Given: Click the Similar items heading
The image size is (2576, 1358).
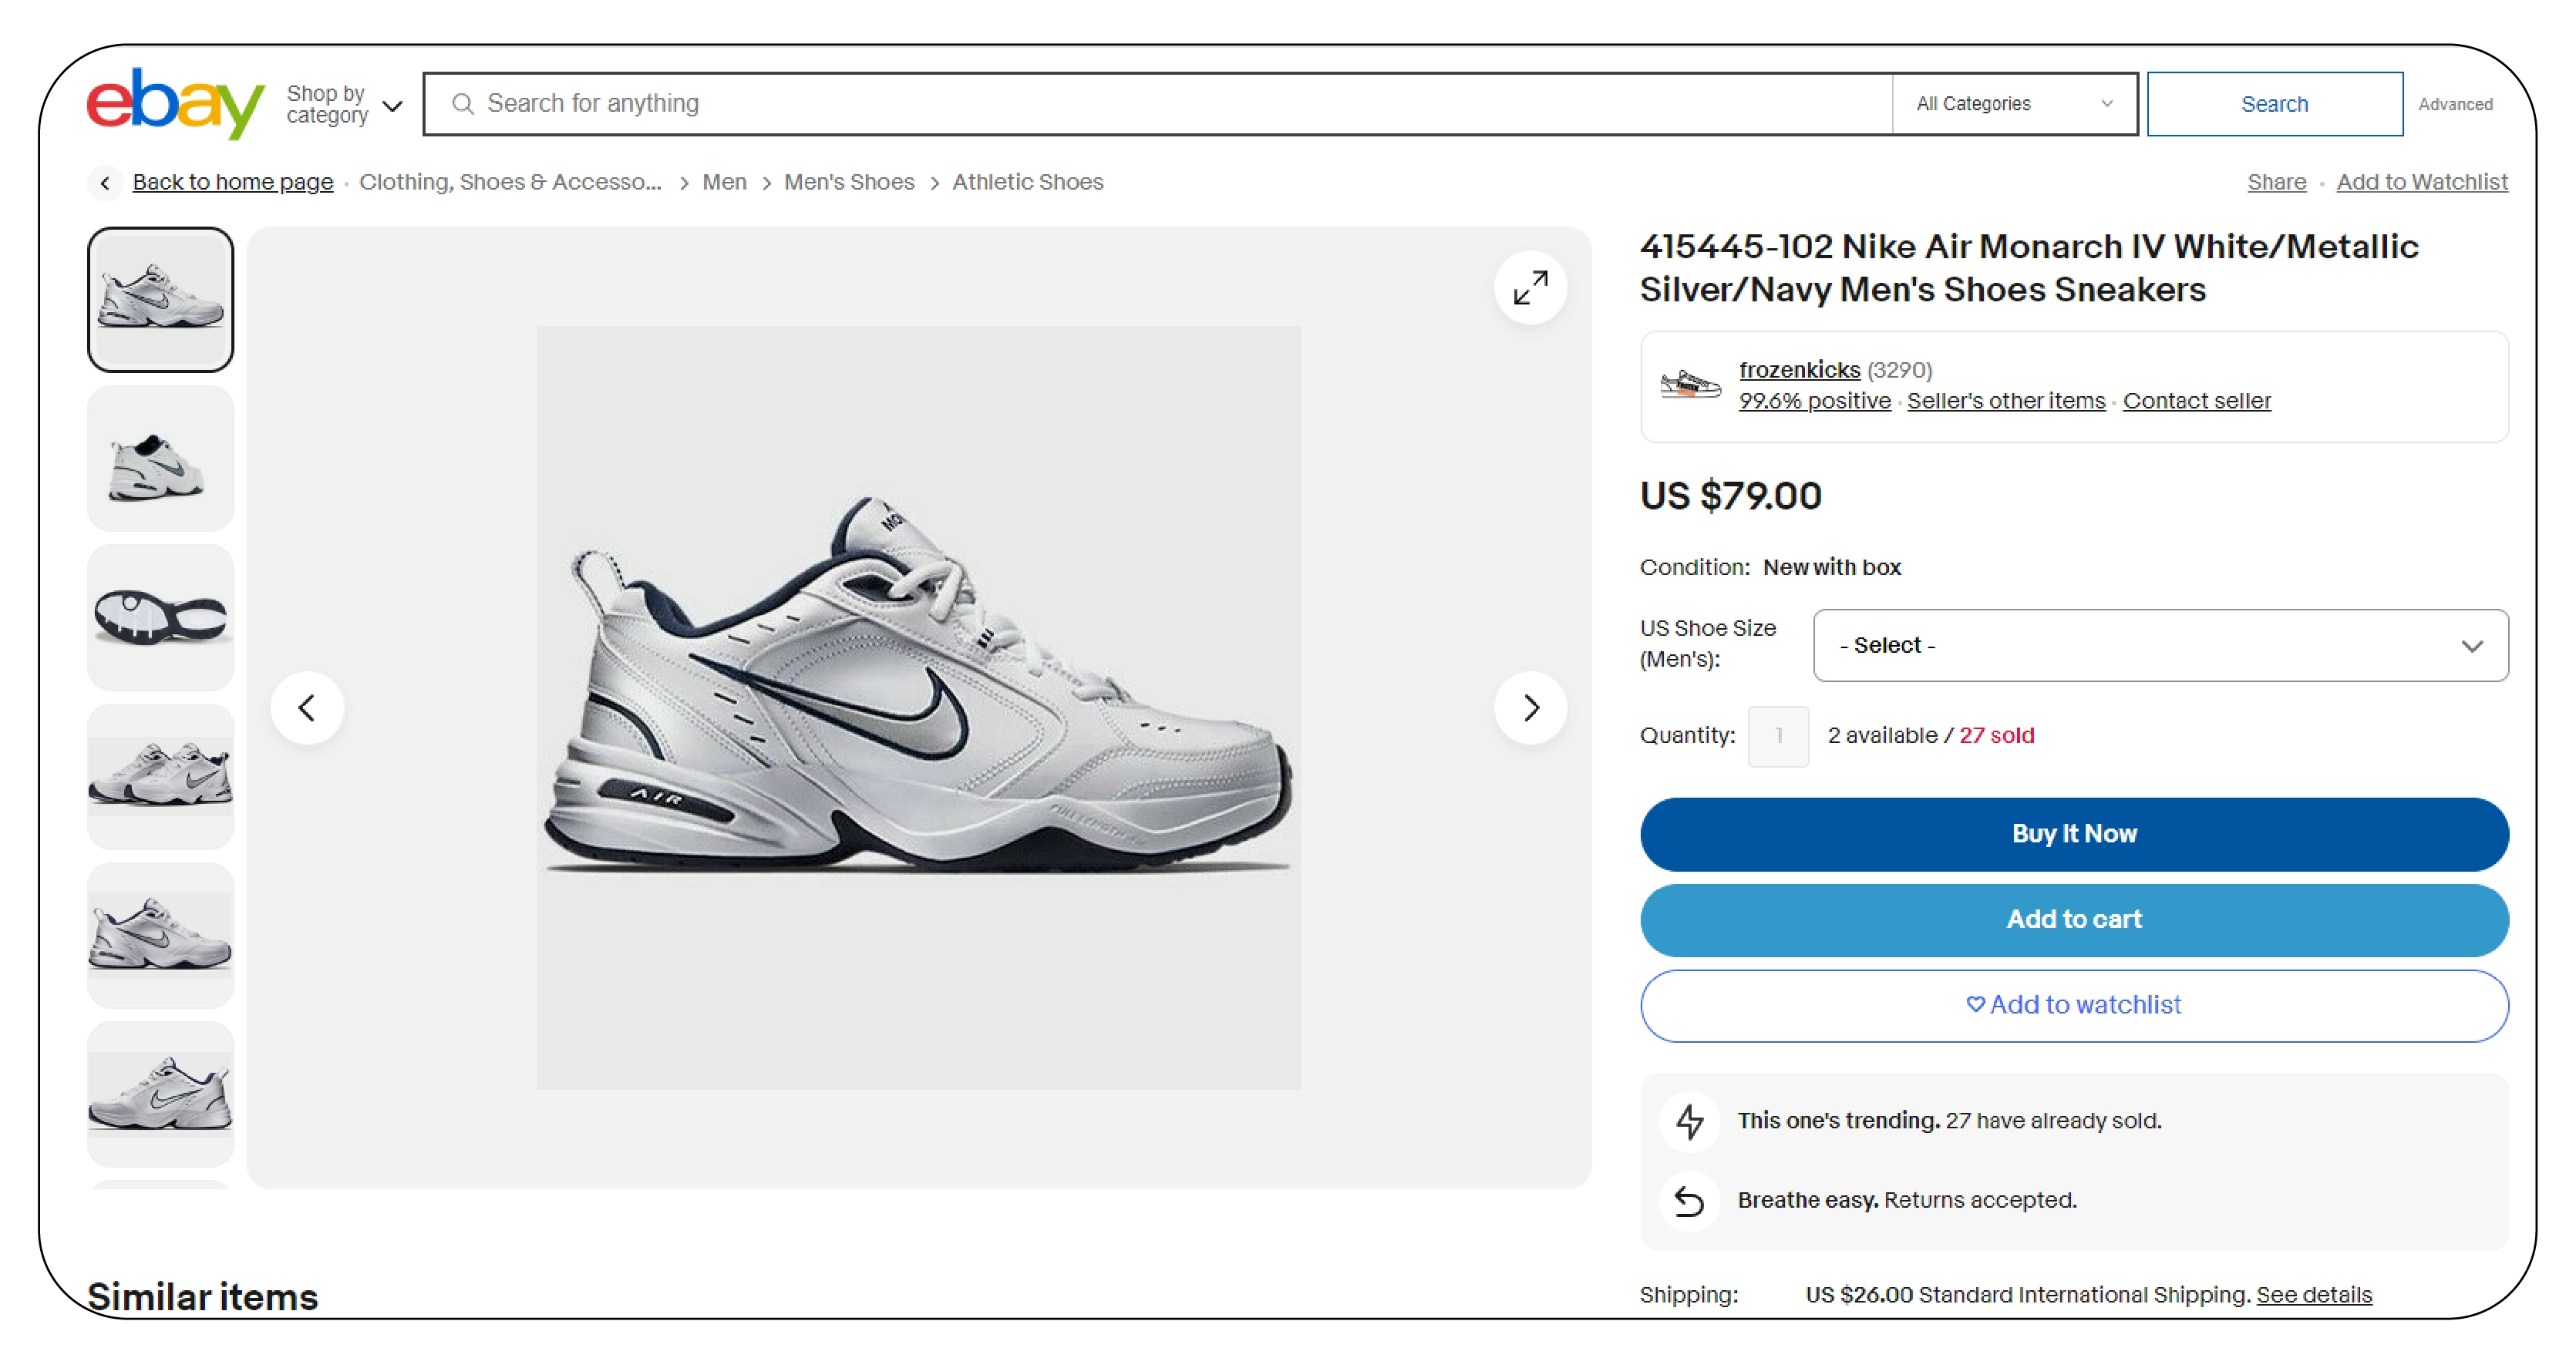Looking at the screenshot, I should coord(202,1297).
